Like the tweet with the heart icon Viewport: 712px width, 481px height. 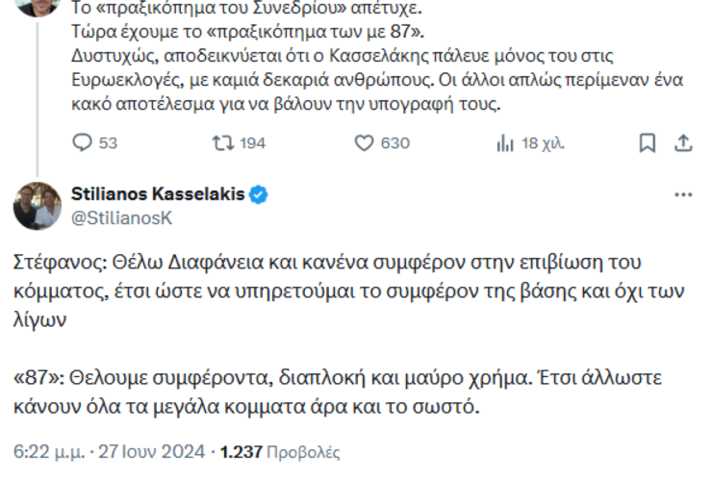point(364,143)
